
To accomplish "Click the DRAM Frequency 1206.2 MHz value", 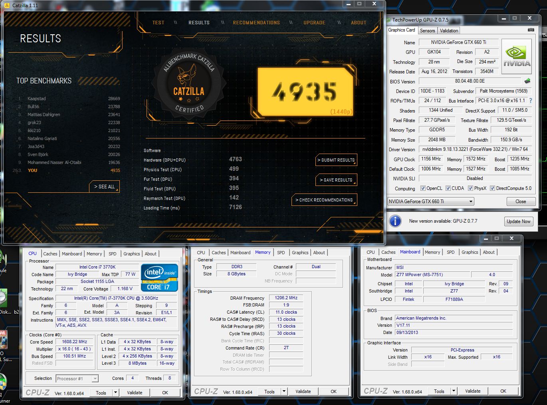I will click(286, 298).
